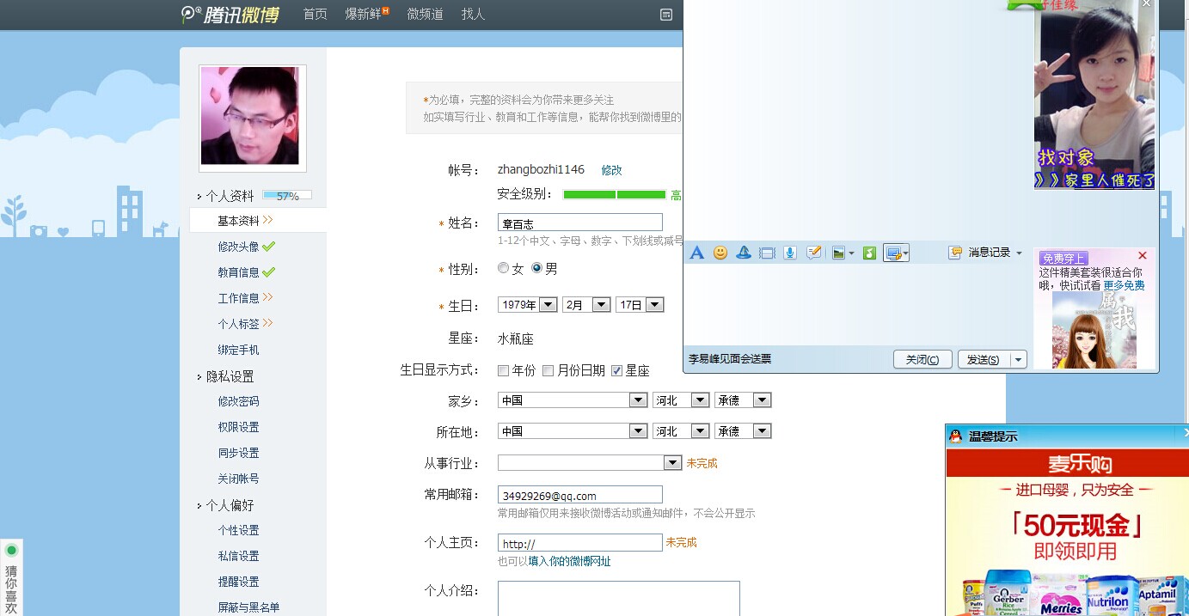Open 同步设置 in the sidebar
This screenshot has width=1189, height=616.
tap(238, 453)
